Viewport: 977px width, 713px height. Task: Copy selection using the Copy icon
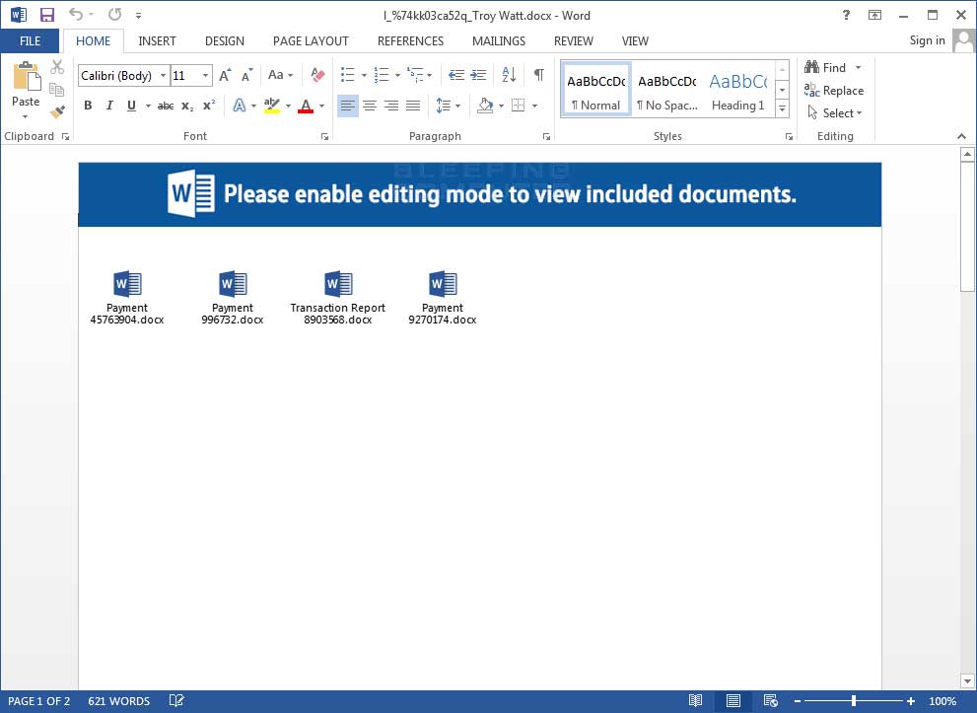click(57, 89)
